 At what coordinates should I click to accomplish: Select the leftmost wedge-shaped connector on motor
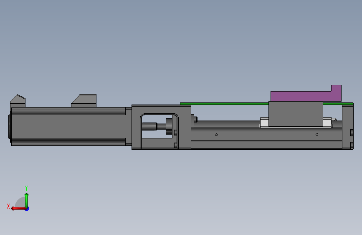pos(18,101)
